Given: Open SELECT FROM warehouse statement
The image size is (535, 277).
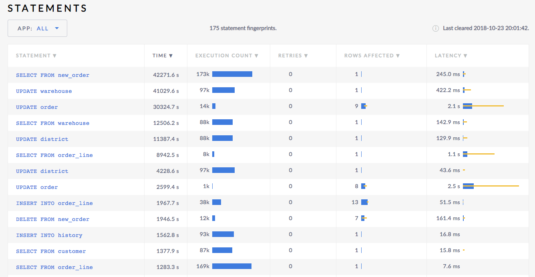Looking at the screenshot, I should click(52, 123).
